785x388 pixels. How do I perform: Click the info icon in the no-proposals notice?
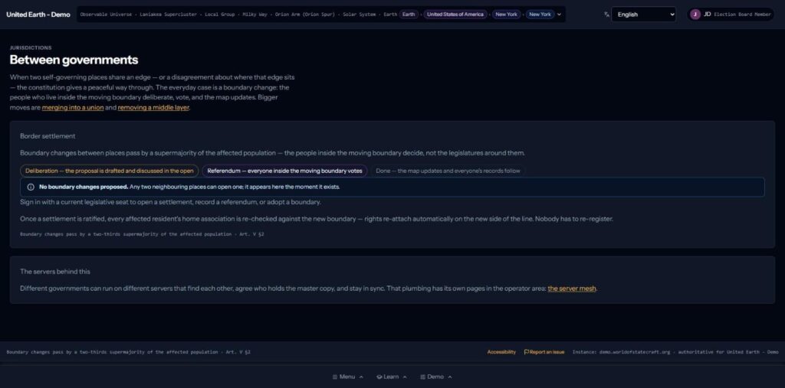tap(31, 187)
